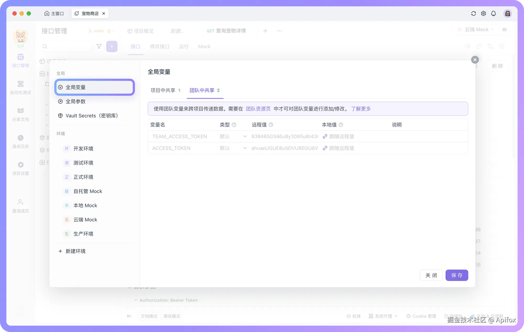Open the settings gear in titlebar
The height and width of the screenshot is (332, 524).
pyautogui.click(x=483, y=13)
